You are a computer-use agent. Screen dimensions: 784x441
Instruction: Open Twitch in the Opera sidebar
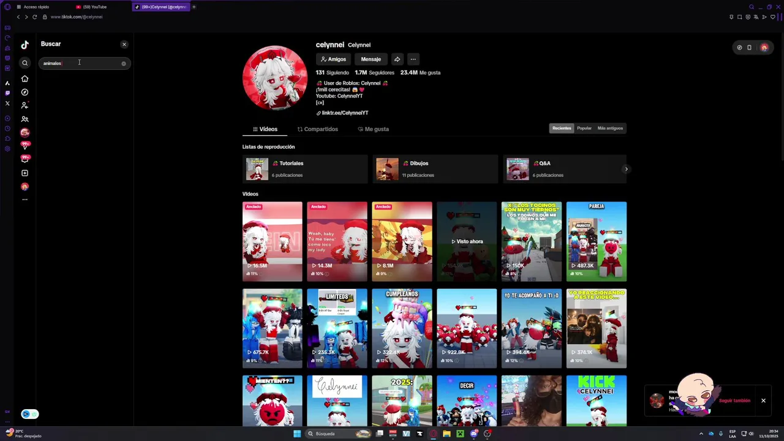tap(7, 93)
